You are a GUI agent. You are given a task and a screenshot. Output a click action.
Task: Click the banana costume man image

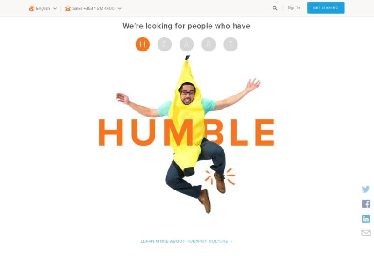[188, 134]
